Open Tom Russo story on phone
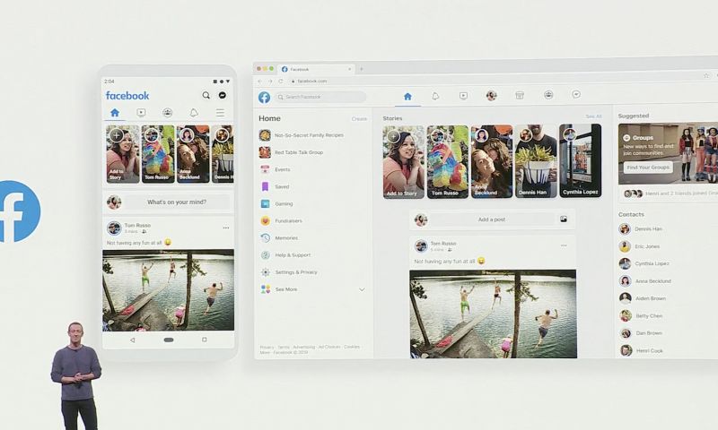This screenshot has width=718, height=430. [x=158, y=154]
